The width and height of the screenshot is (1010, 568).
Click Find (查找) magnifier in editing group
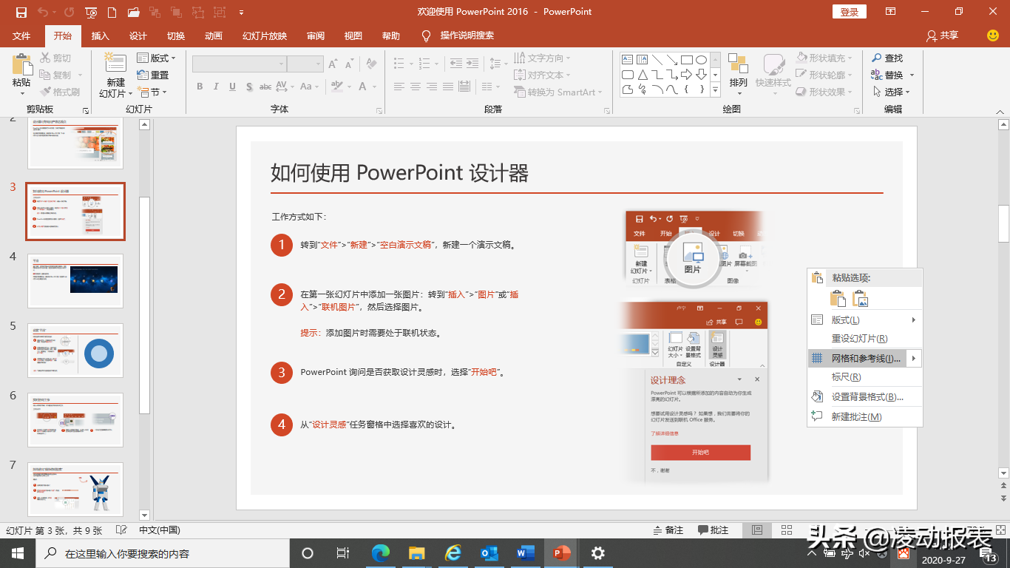887,58
